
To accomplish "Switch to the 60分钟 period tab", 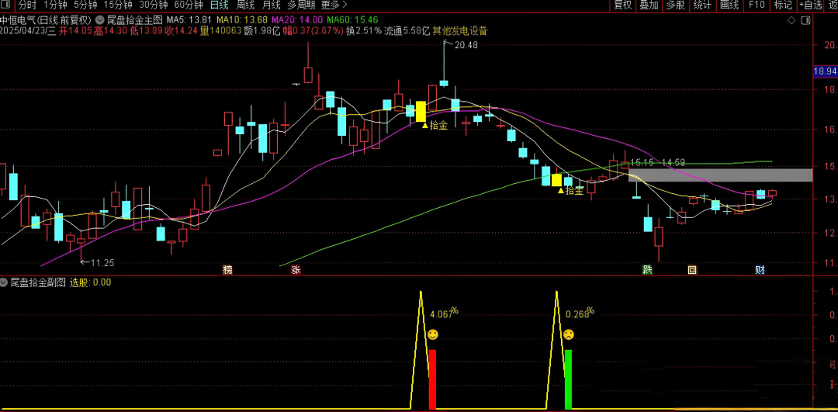I will coord(189,5).
